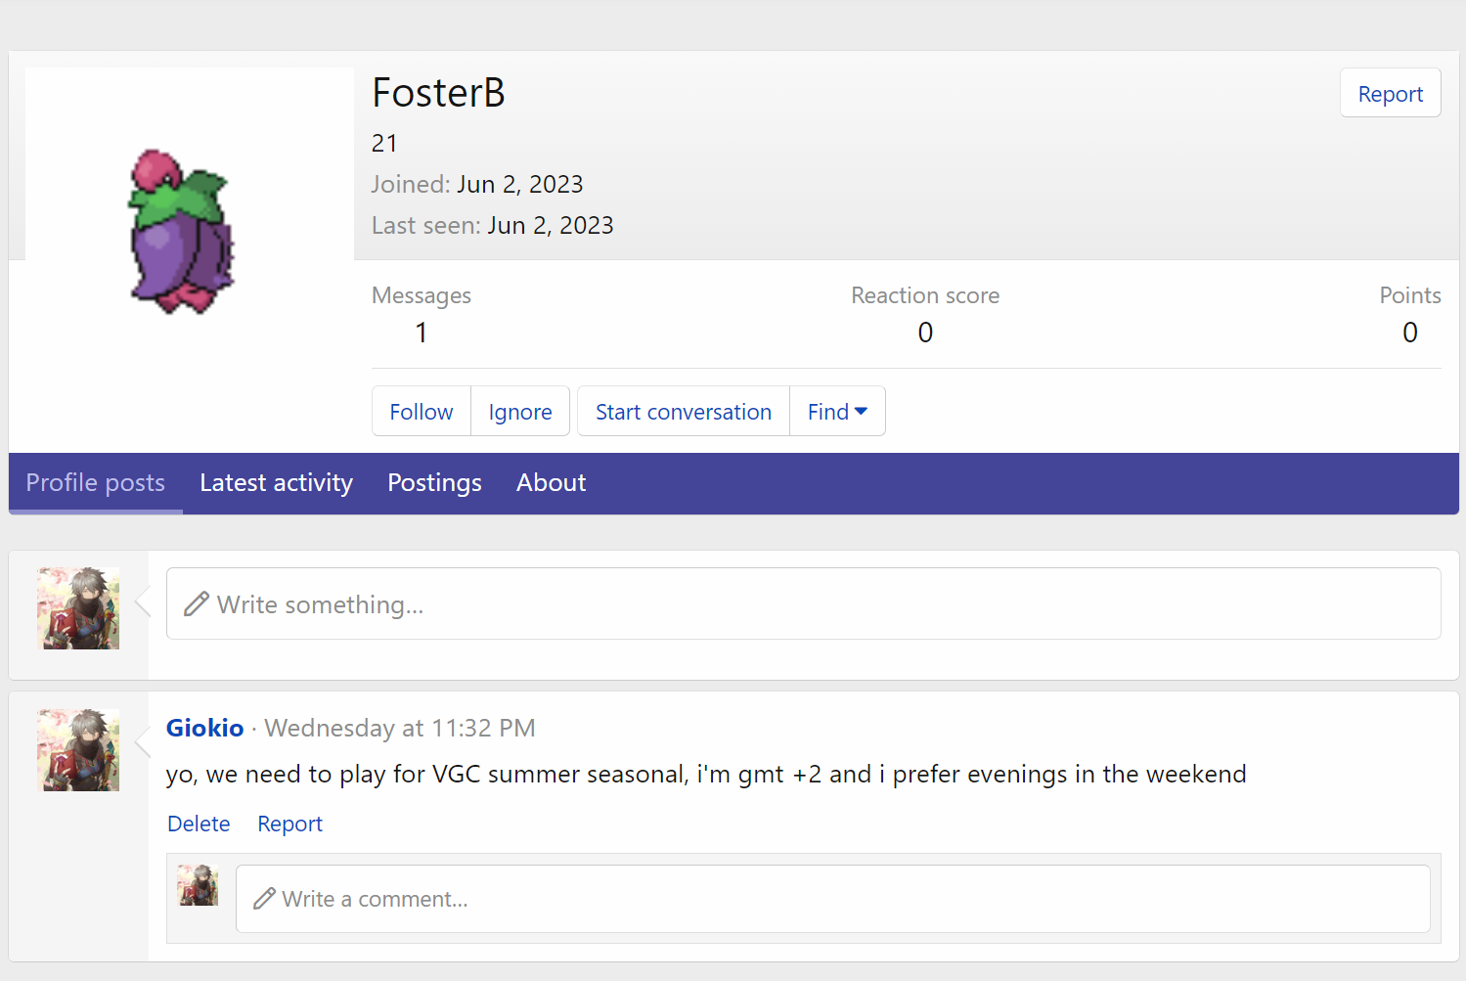Report the FosterB profile via top button

click(1389, 94)
